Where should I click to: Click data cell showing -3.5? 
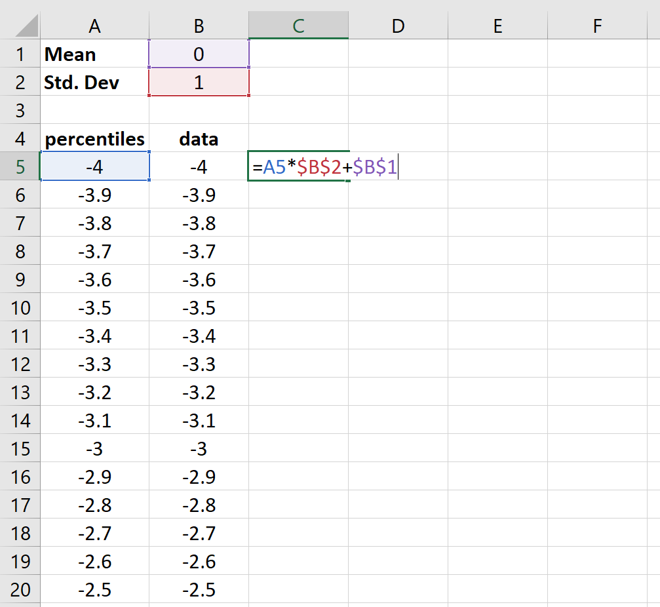click(199, 307)
